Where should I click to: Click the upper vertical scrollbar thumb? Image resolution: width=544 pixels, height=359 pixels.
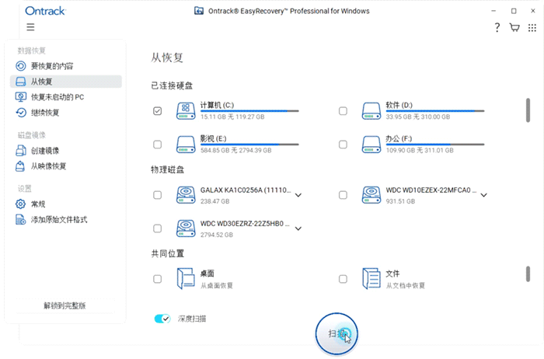tap(528, 110)
